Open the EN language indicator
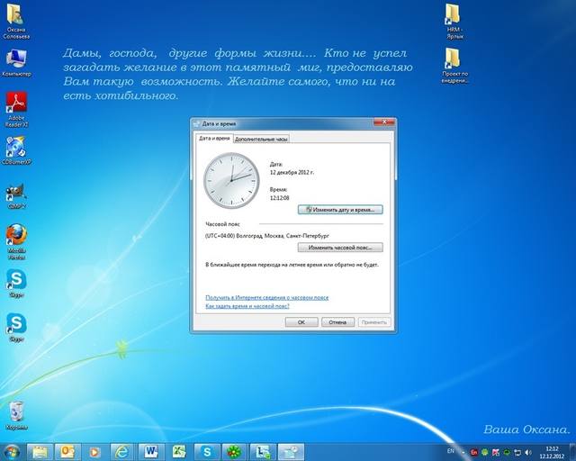The image size is (576, 461). [451, 451]
